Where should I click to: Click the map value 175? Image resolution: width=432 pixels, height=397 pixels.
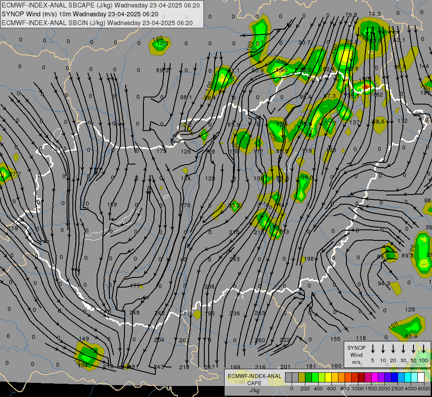click(x=162, y=151)
